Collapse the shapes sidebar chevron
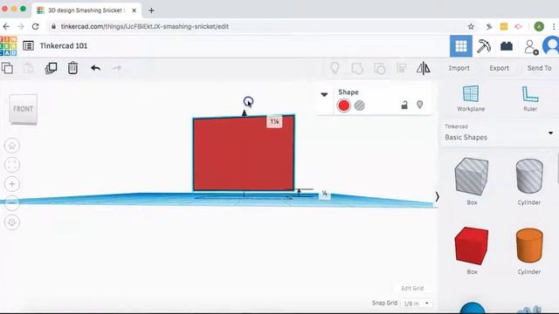The width and height of the screenshot is (559, 314). click(437, 196)
